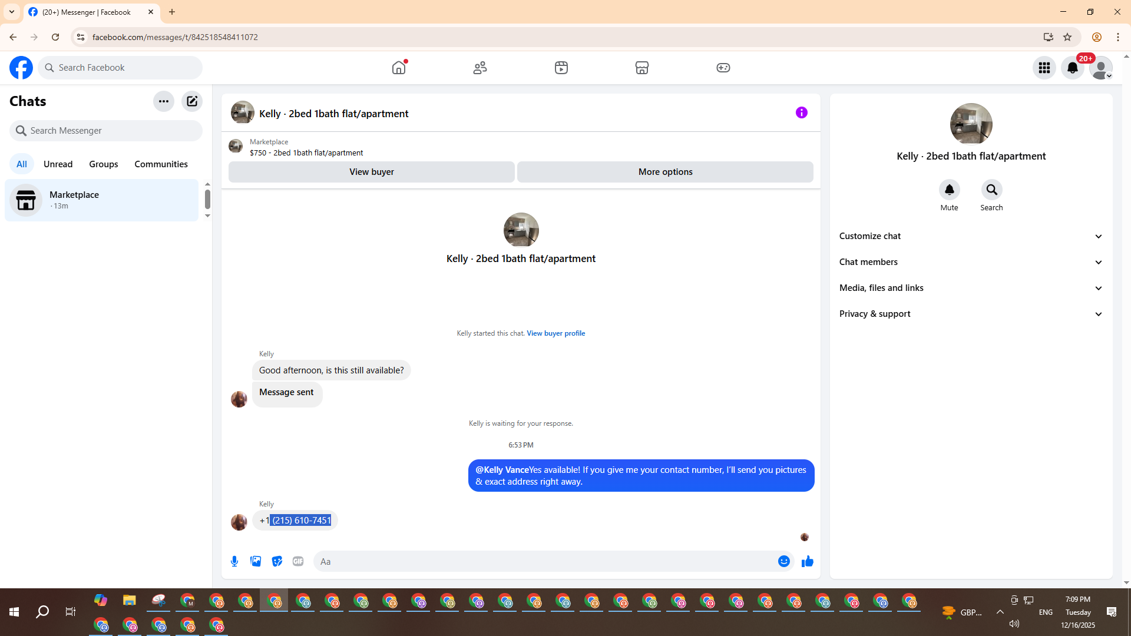Click the conversation information icon
This screenshot has height=636, width=1131.
pyautogui.click(x=802, y=112)
